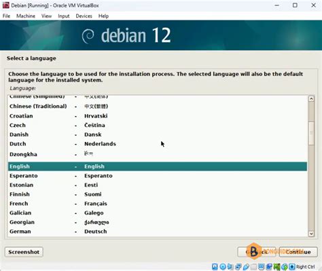Click the language list scrollbar thumb
The height and width of the screenshot is (271, 322).
coord(311,133)
